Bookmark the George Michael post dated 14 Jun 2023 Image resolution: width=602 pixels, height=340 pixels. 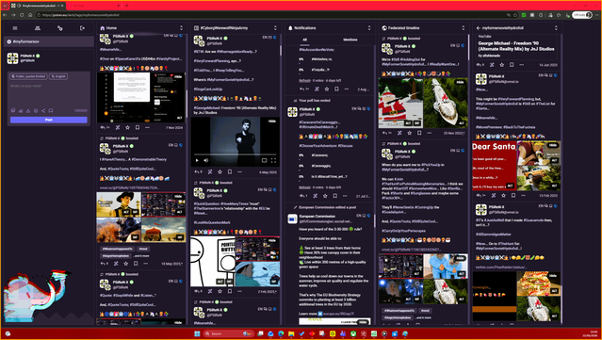512,65
